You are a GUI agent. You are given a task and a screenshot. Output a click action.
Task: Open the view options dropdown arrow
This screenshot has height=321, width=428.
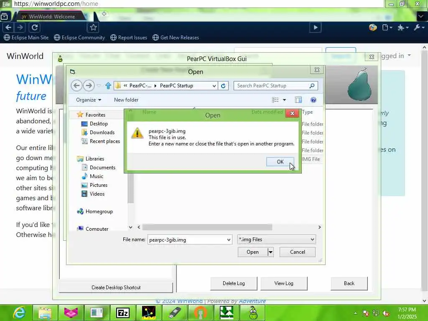click(x=284, y=100)
